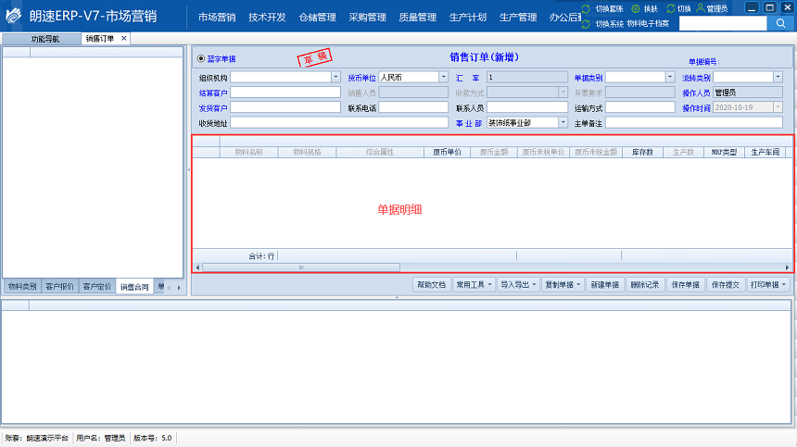797x447 pixels.
Task: Click the 联系电话 input field
Action: coord(413,107)
